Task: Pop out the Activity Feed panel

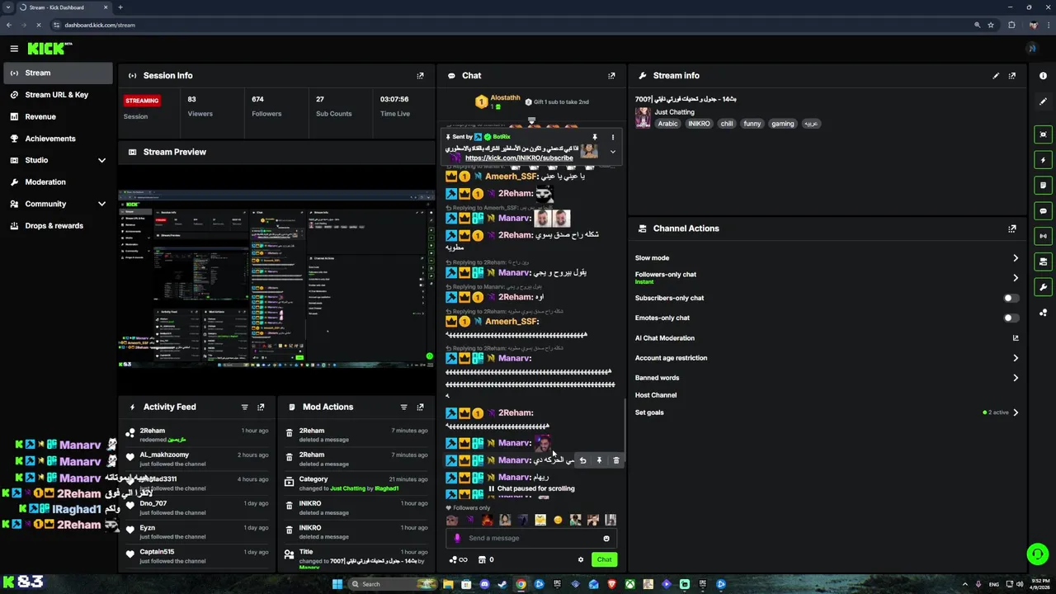Action: pyautogui.click(x=261, y=407)
